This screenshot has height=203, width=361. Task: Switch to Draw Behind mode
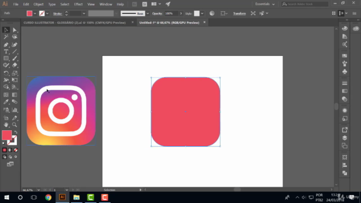click(x=10, y=157)
